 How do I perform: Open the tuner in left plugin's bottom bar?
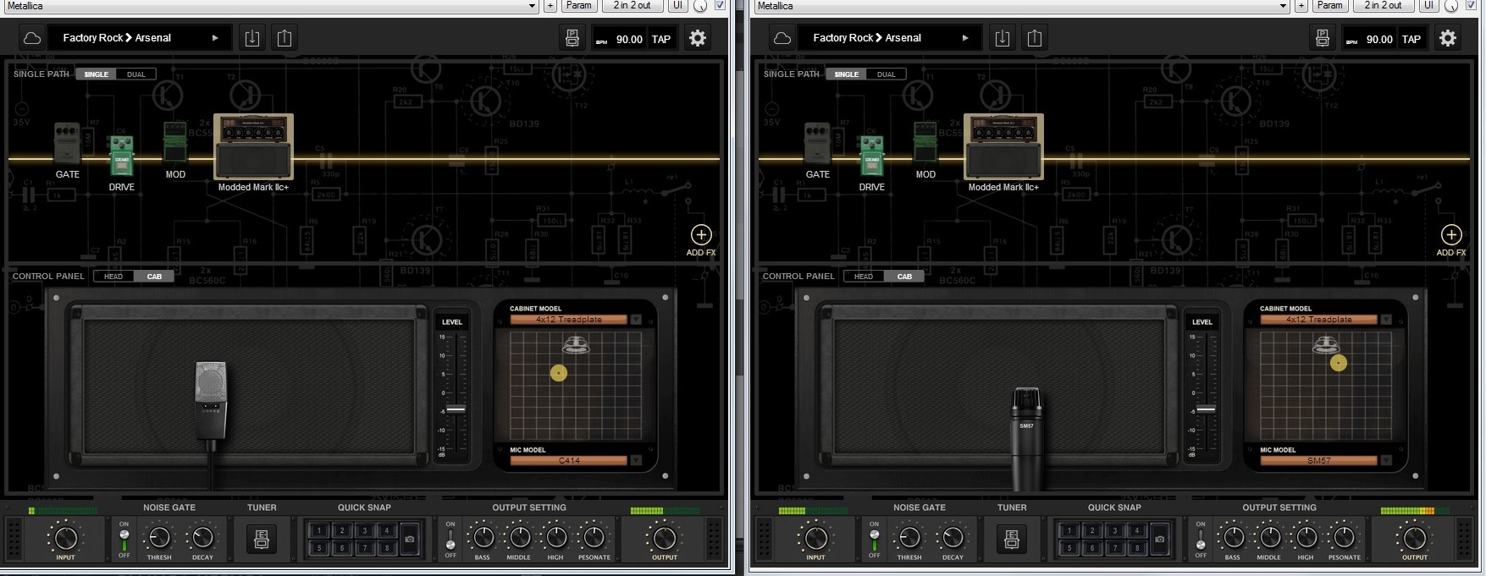(x=262, y=539)
